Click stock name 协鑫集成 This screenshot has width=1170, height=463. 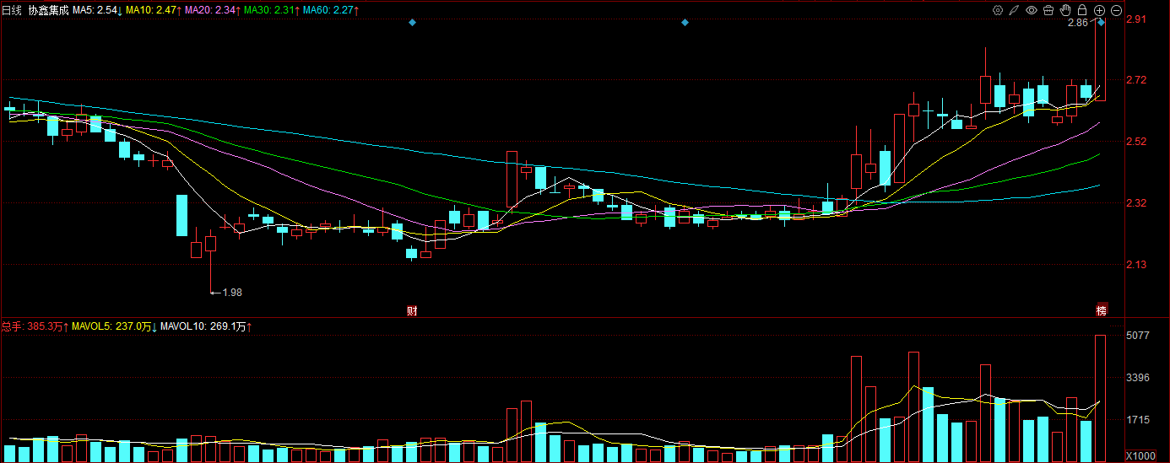[x=48, y=10]
